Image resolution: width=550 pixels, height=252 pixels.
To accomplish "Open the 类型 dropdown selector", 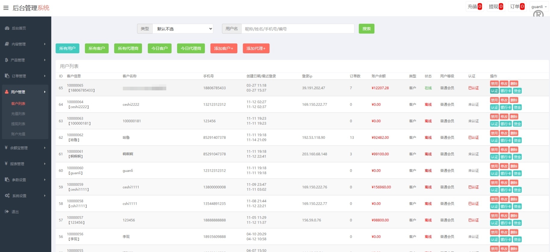I will pyautogui.click(x=183, y=29).
